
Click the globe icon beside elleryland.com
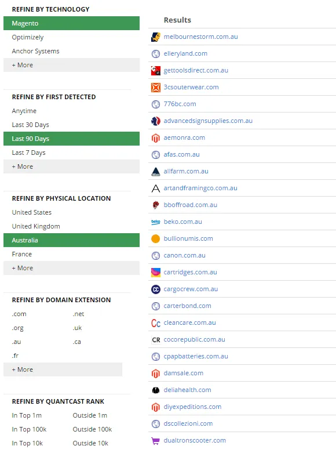tap(156, 54)
